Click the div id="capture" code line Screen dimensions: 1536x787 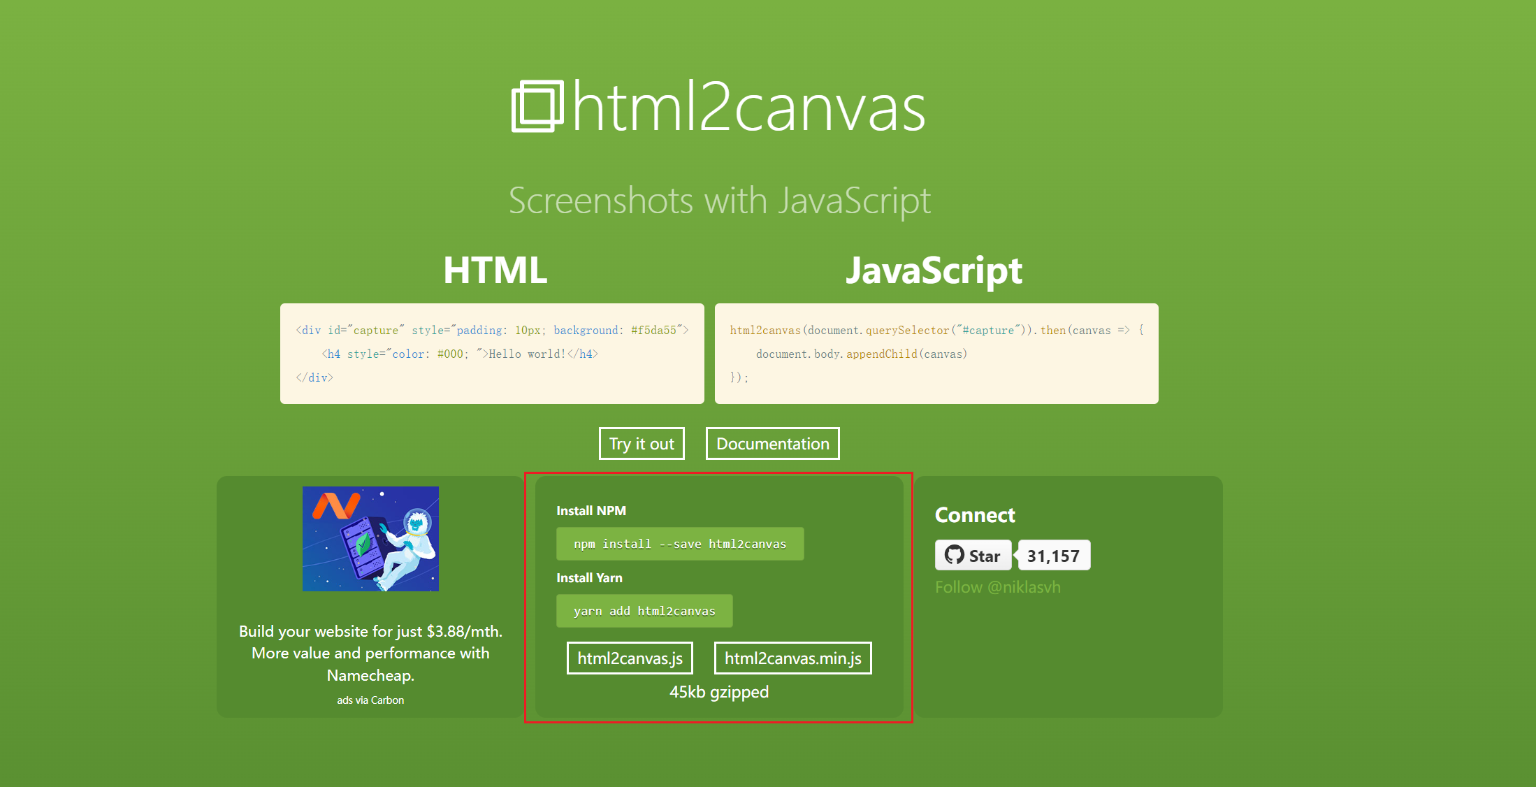tap(493, 330)
